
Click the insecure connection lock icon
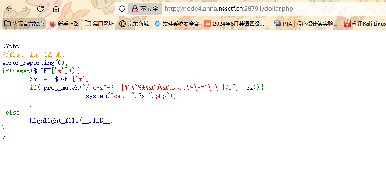click(x=135, y=9)
